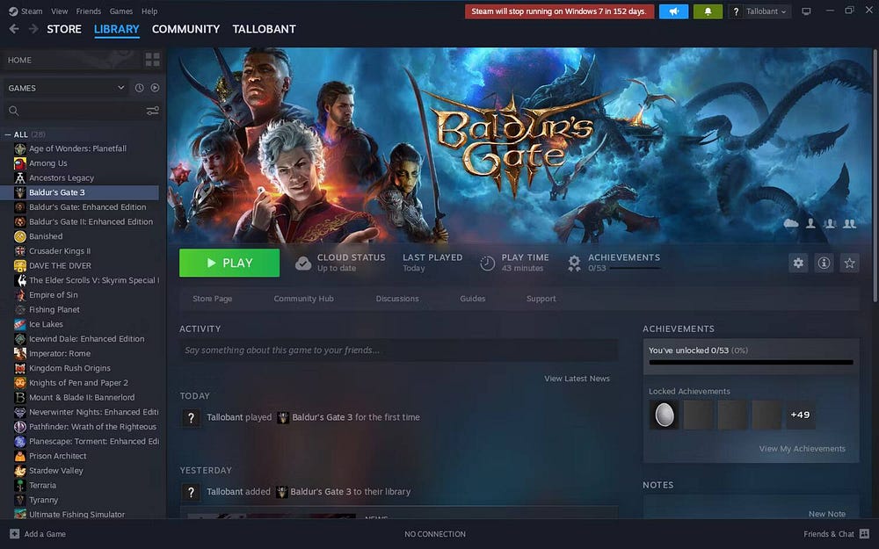Screen dimensions: 879x549
Task: Click the search magnifier in the library sidebar
Action: (x=16, y=111)
